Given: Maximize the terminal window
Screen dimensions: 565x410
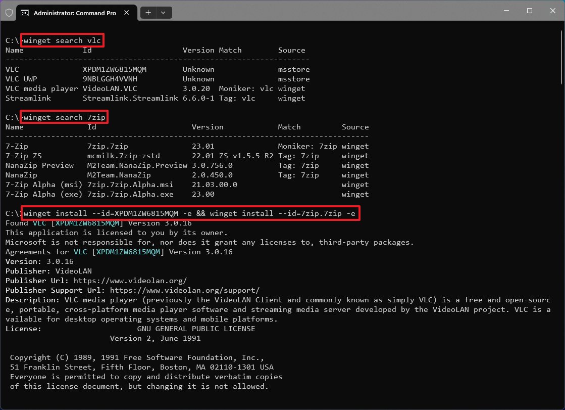Looking at the screenshot, I should tap(529, 11).
